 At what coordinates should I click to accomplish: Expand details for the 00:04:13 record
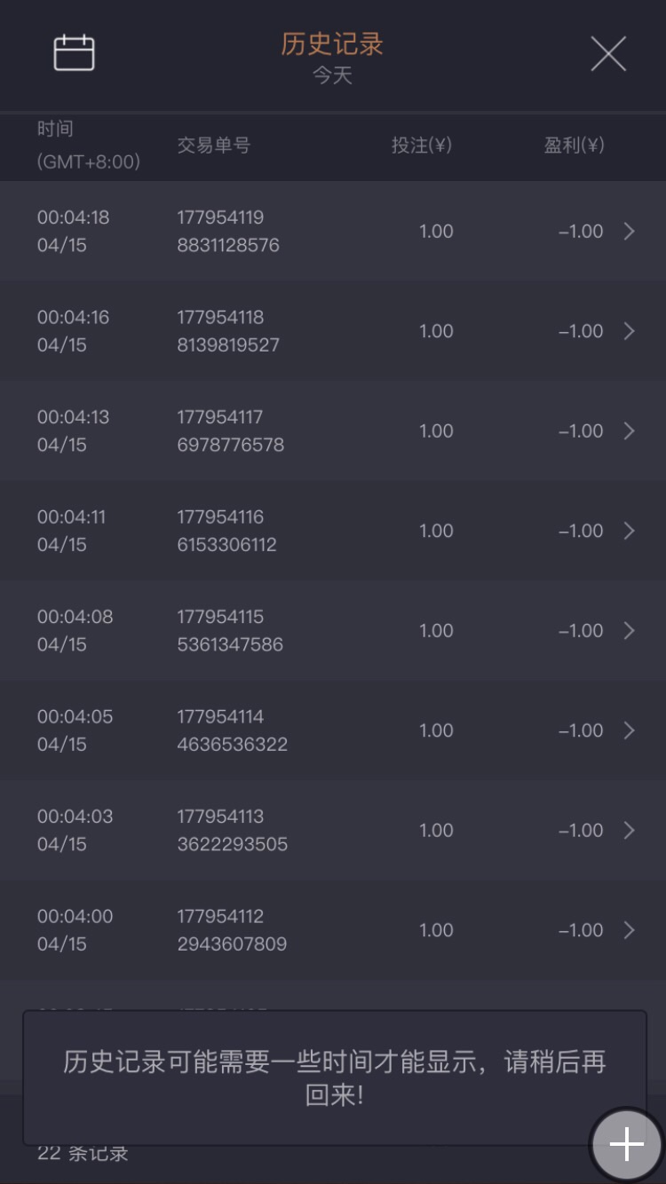click(629, 431)
